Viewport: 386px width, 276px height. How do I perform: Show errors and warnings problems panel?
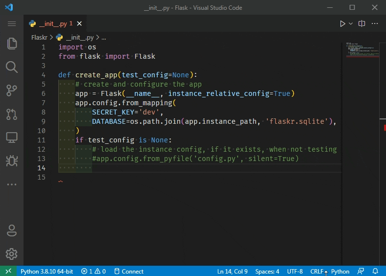pyautogui.click(x=94, y=271)
